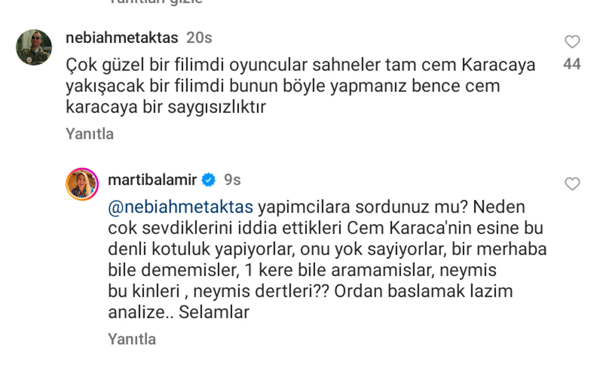603x367 pixels.
Task: Go to the martibalamir username link
Action: (x=152, y=180)
